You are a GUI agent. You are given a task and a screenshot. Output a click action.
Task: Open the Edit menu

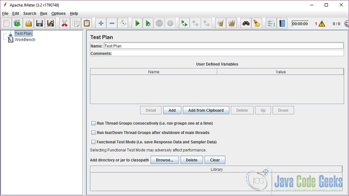point(15,13)
